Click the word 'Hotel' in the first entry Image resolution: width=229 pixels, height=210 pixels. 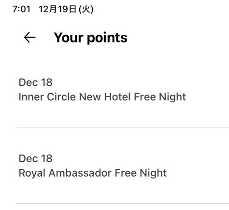tap(117, 97)
